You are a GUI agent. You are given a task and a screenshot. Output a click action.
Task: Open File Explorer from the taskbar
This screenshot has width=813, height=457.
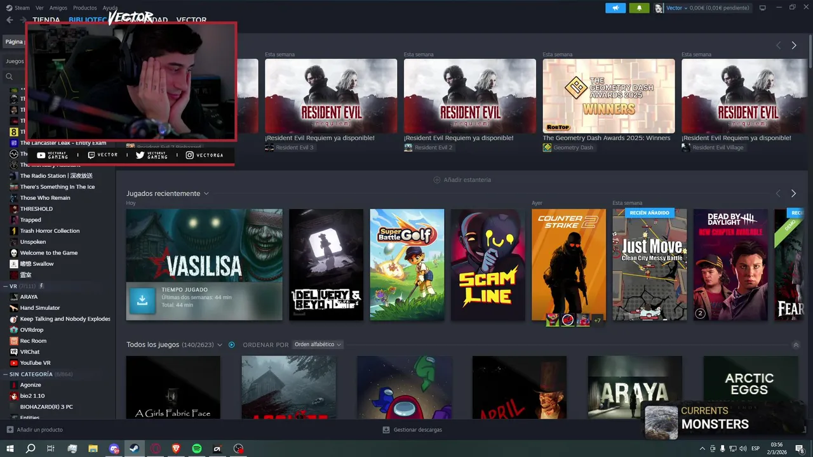[93, 449]
